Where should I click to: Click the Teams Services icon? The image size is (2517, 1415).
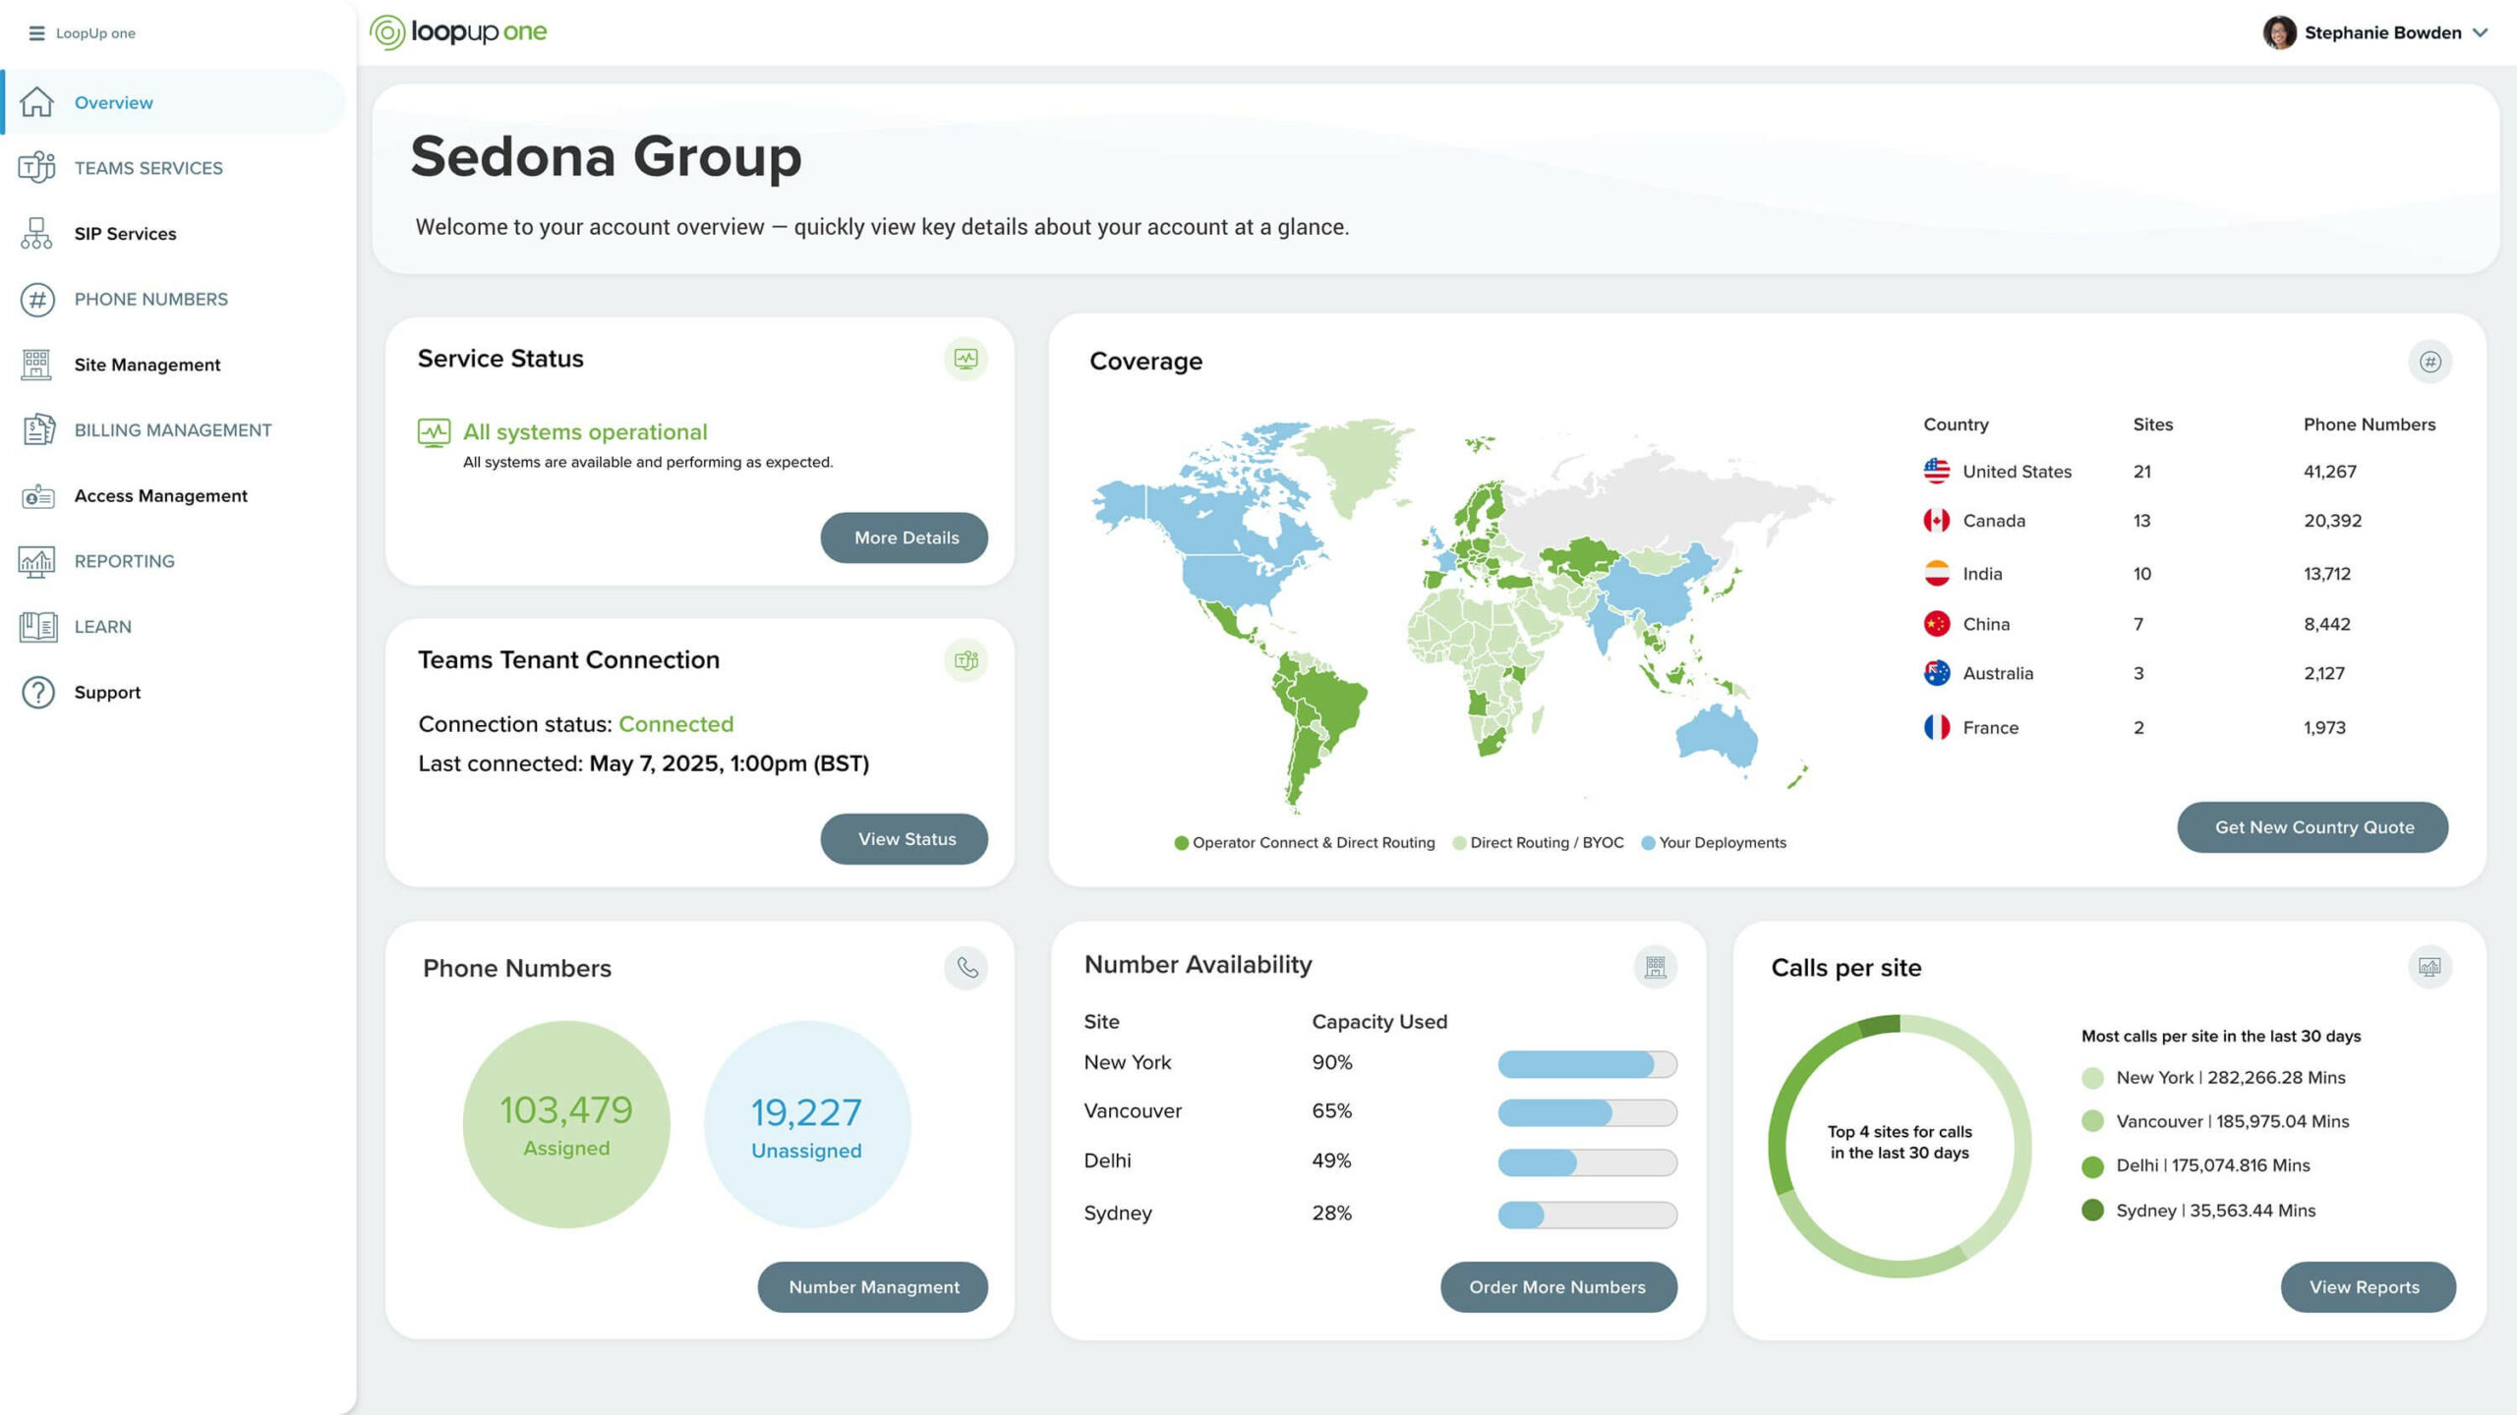tap(37, 167)
